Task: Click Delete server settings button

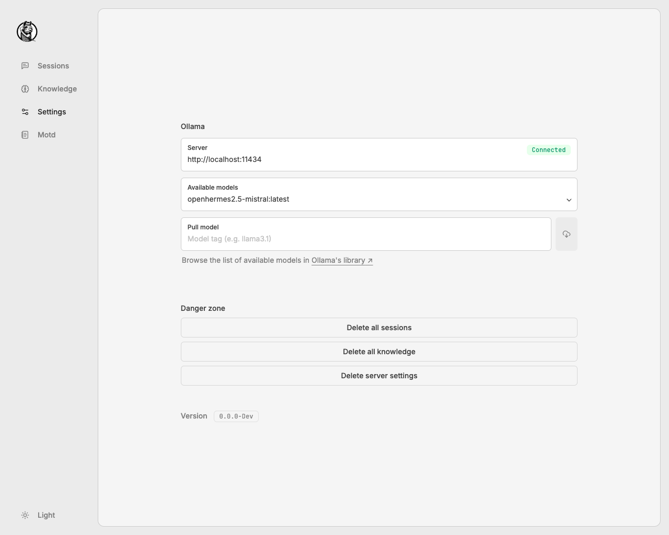Action: click(x=379, y=376)
